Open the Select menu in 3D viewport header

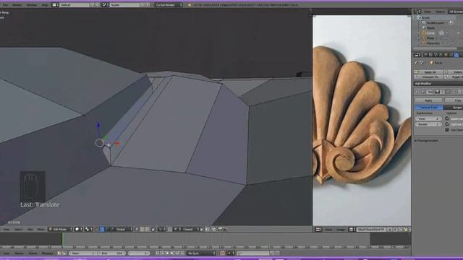(18, 230)
